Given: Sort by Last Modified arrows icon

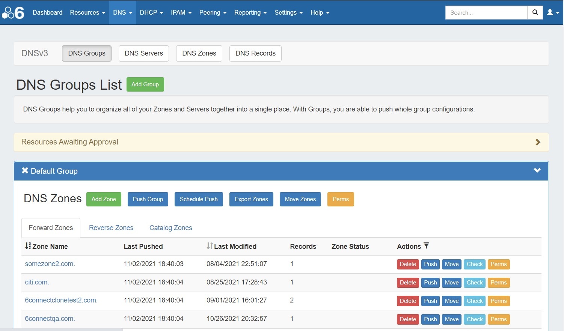Looking at the screenshot, I should 210,246.
